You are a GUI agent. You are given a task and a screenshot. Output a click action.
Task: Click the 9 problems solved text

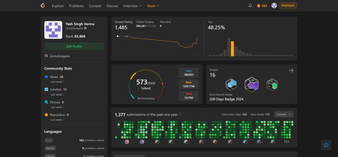[93, 148]
